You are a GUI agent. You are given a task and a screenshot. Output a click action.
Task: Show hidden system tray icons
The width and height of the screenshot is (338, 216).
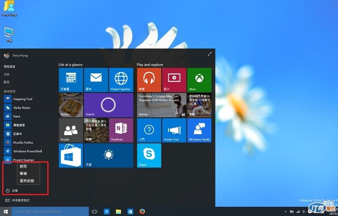tap(285, 212)
